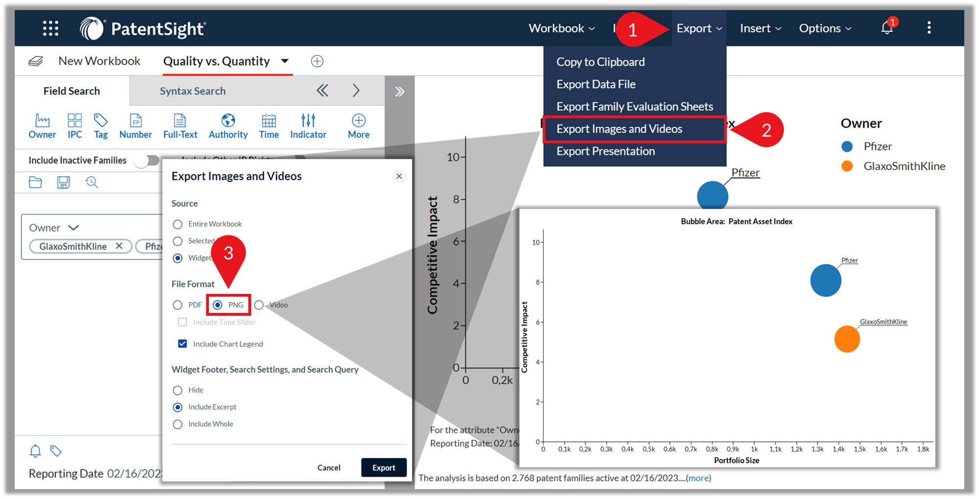Open the Workbook dropdown menu

point(561,28)
